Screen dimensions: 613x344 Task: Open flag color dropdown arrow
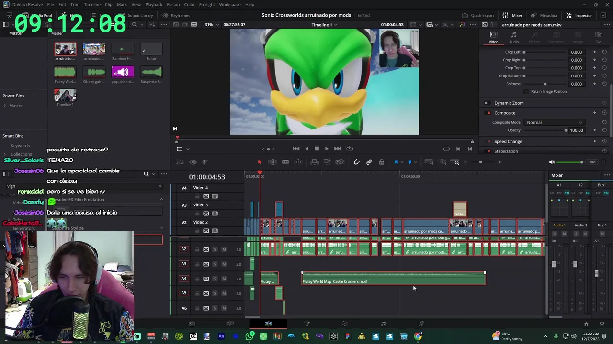click(402, 162)
